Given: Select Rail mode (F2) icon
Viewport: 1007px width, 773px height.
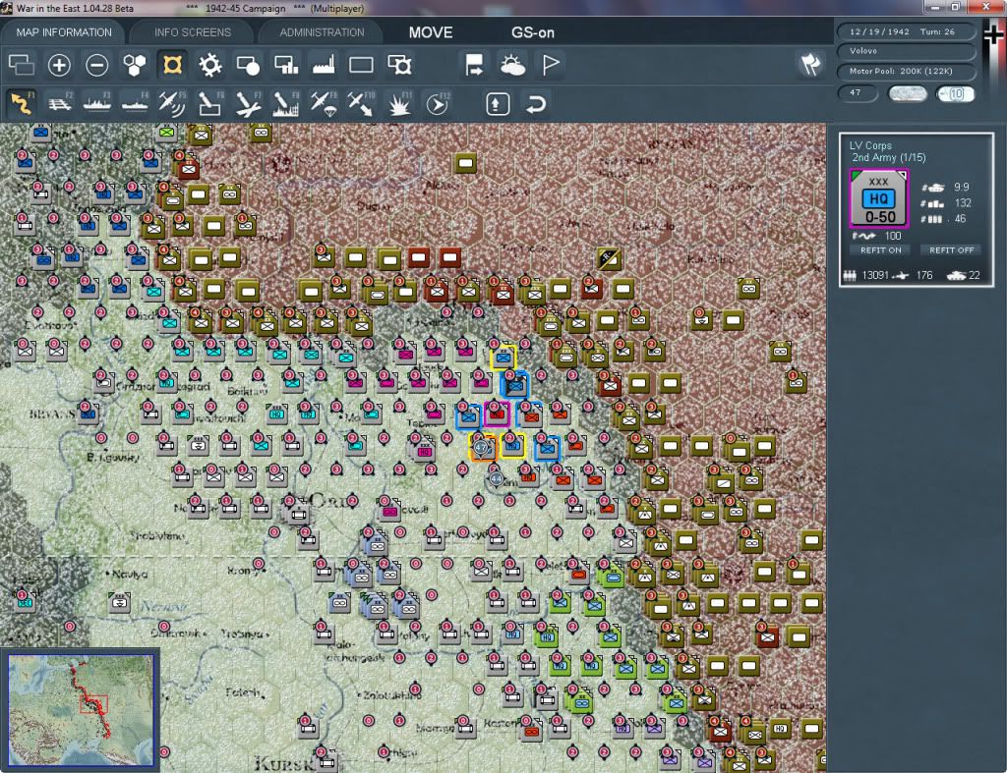Looking at the screenshot, I should click(x=60, y=103).
